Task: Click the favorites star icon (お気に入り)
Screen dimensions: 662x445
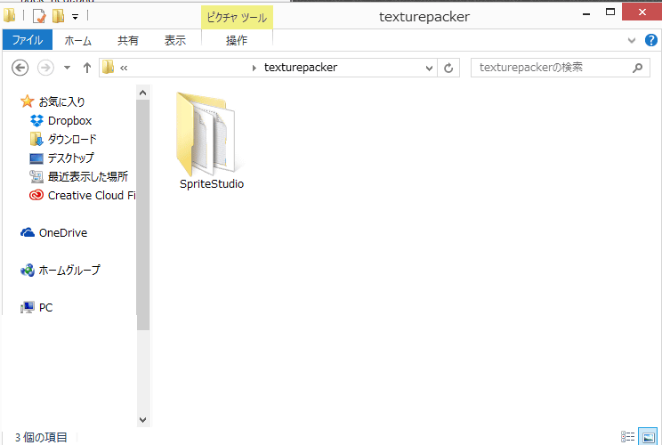Action: coord(27,101)
